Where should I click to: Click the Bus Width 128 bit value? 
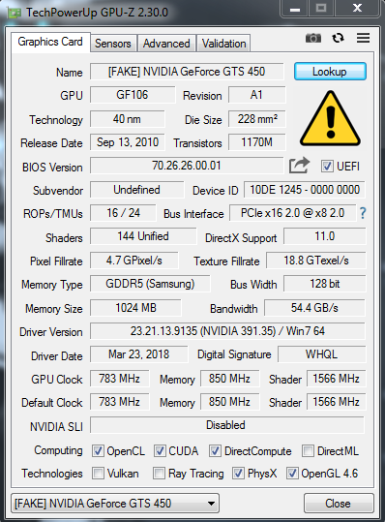(324, 284)
